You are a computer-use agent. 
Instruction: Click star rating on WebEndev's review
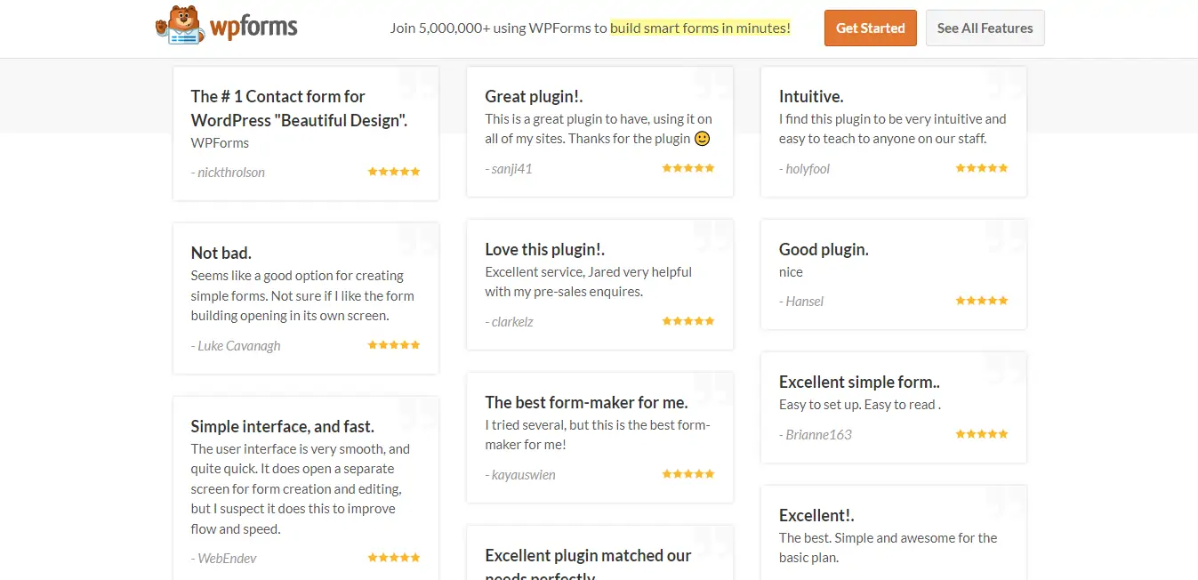click(394, 558)
